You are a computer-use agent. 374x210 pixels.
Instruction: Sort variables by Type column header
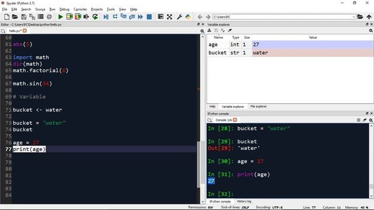(236, 37)
